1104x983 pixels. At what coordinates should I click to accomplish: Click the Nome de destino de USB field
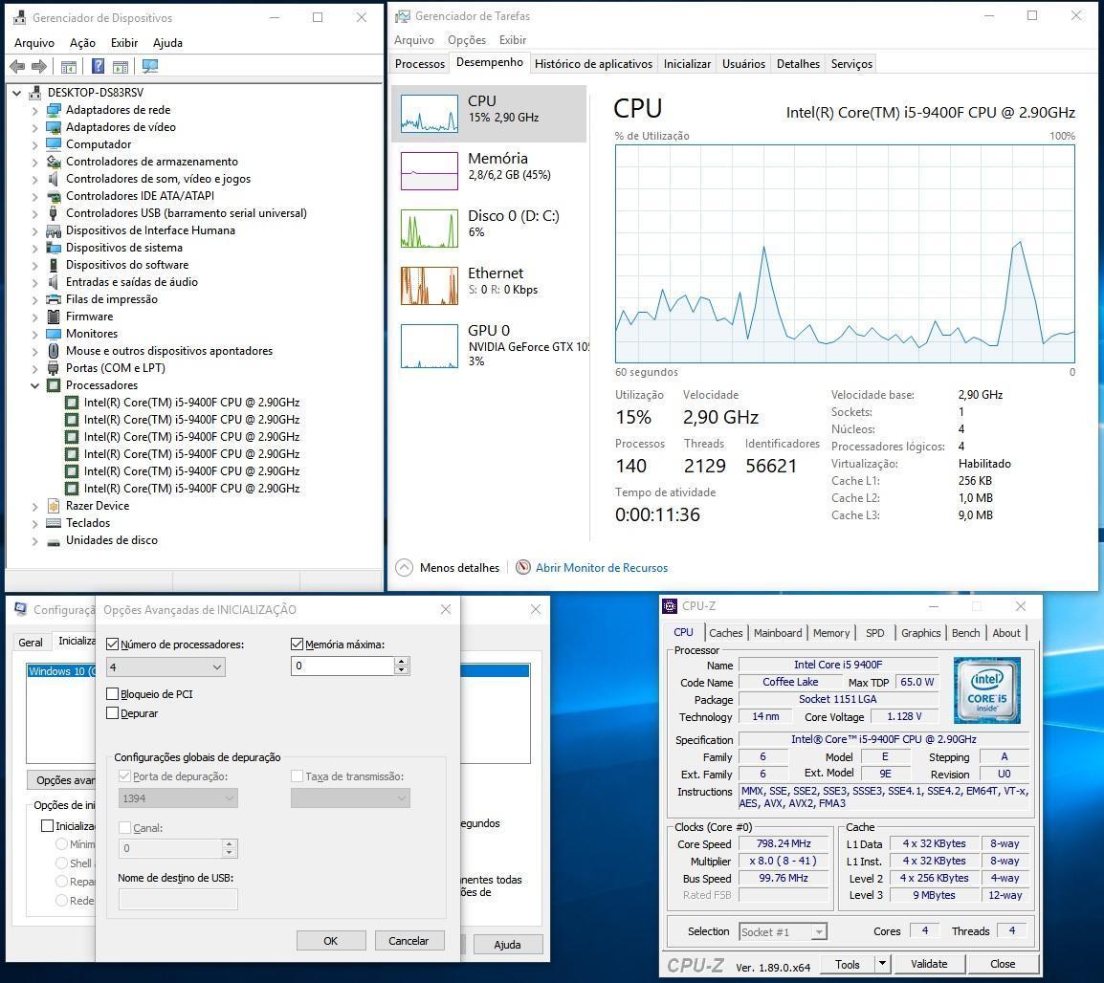point(178,899)
